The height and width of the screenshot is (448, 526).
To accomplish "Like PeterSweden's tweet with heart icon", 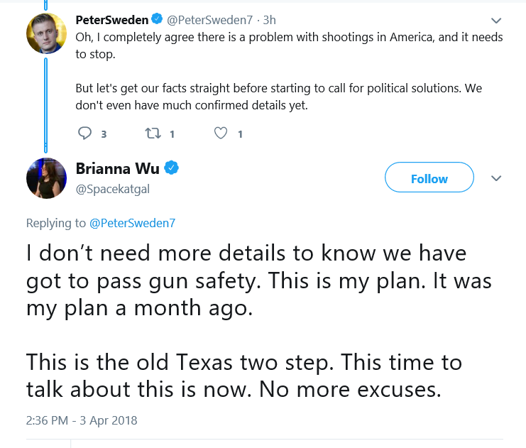I will 221,133.
